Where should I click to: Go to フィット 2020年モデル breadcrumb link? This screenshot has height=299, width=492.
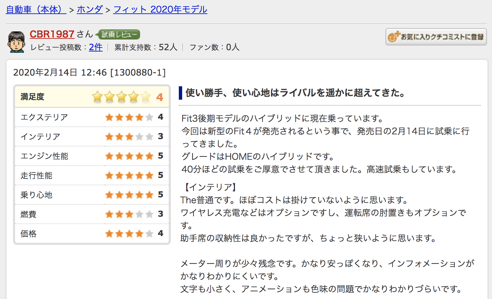(x=160, y=9)
